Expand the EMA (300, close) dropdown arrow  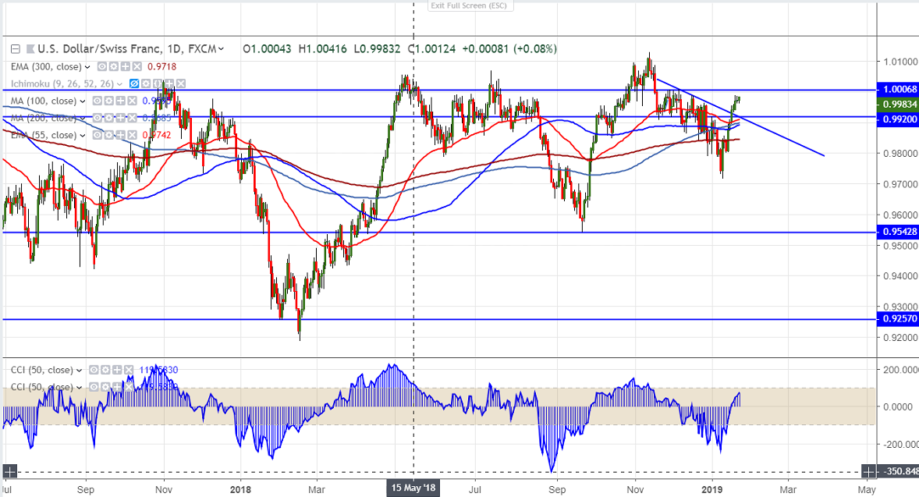click(x=87, y=67)
